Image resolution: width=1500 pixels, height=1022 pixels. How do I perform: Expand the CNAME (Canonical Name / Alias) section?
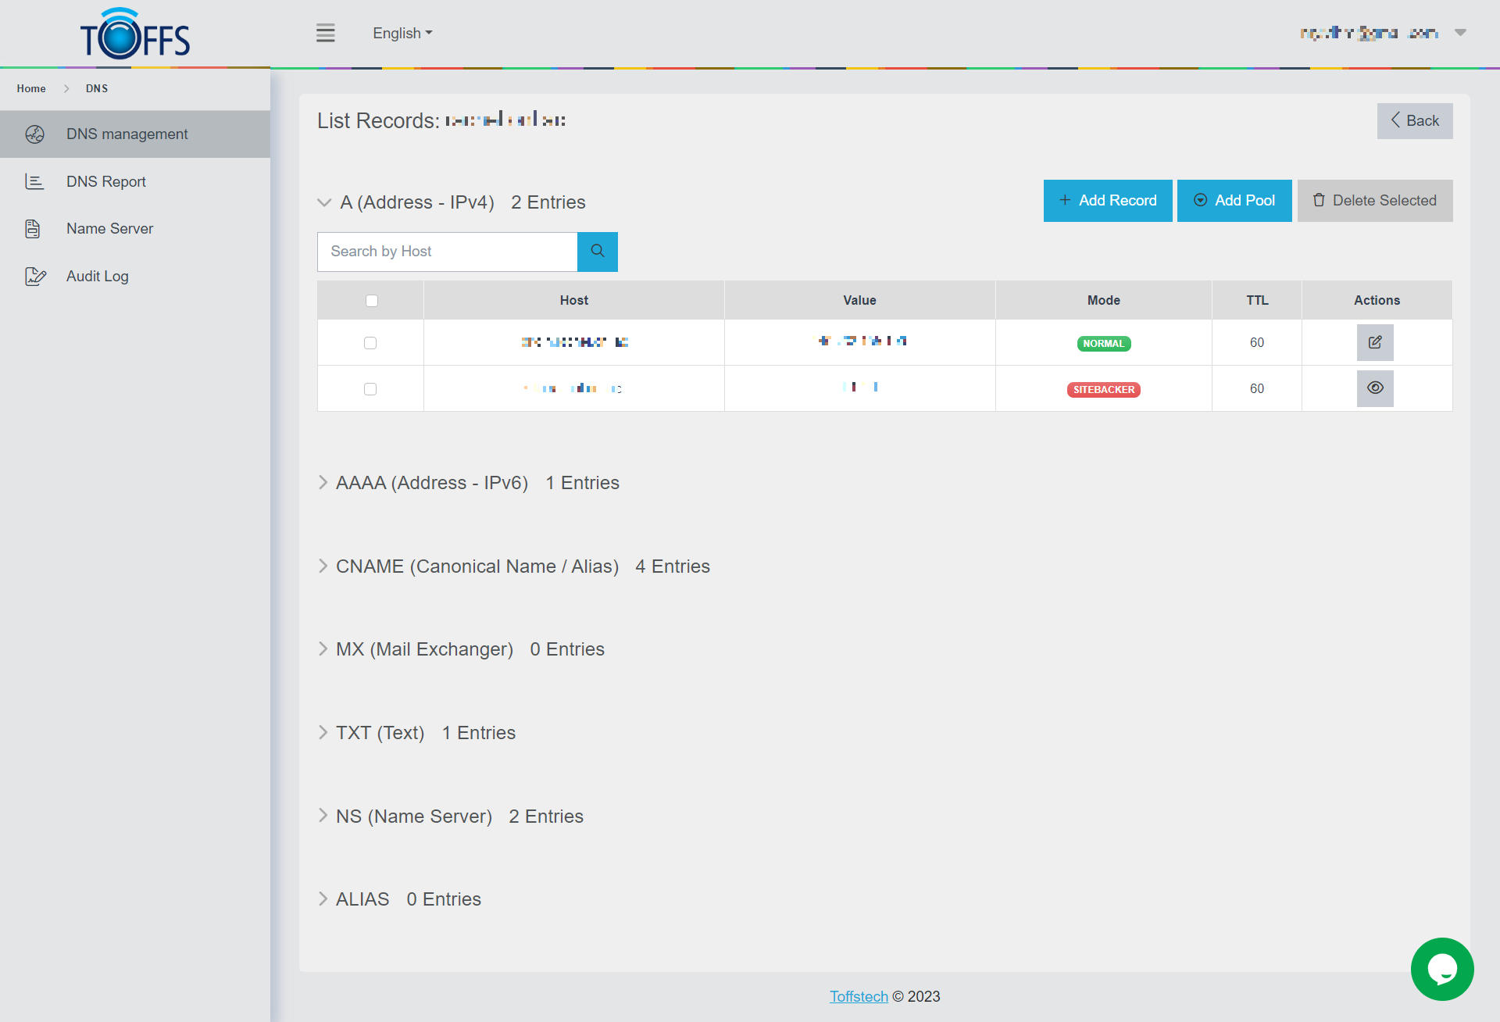(x=477, y=566)
